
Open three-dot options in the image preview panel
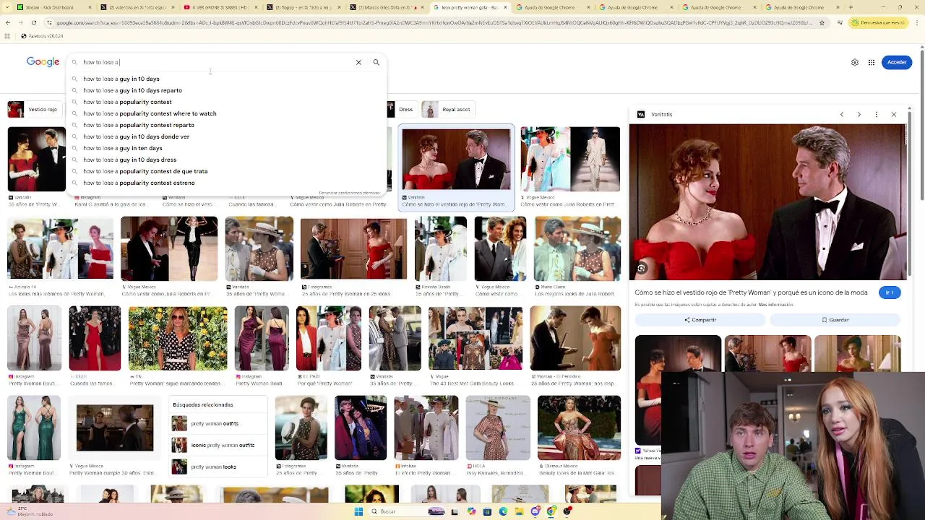(877, 114)
